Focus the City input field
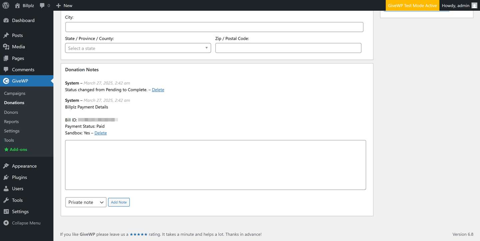The height and width of the screenshot is (241, 480). (214, 27)
